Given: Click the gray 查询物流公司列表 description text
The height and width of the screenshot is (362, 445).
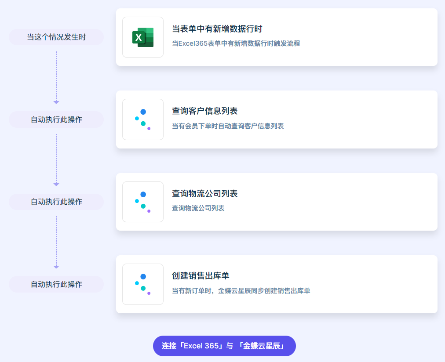Looking at the screenshot, I should (198, 208).
